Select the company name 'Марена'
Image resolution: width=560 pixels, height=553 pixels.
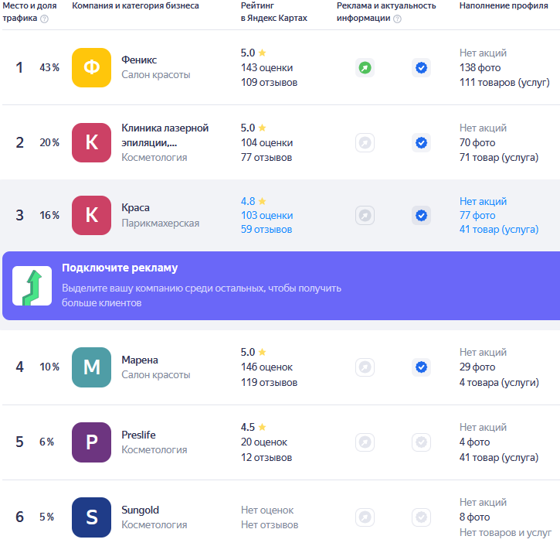[x=140, y=360]
